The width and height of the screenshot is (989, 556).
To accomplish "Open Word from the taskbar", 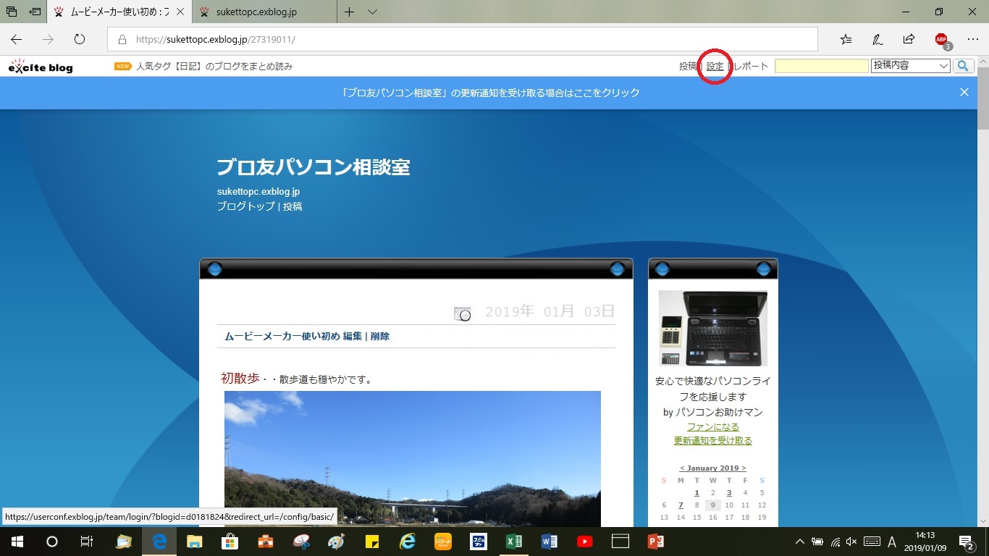I will pyautogui.click(x=550, y=542).
